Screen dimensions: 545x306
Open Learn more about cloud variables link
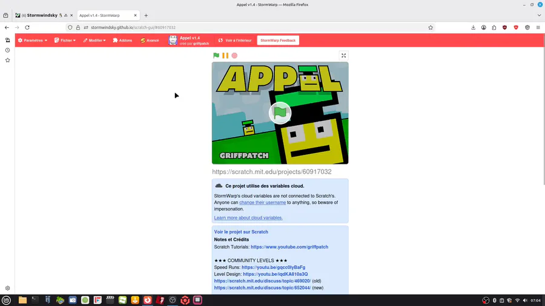[248, 218]
